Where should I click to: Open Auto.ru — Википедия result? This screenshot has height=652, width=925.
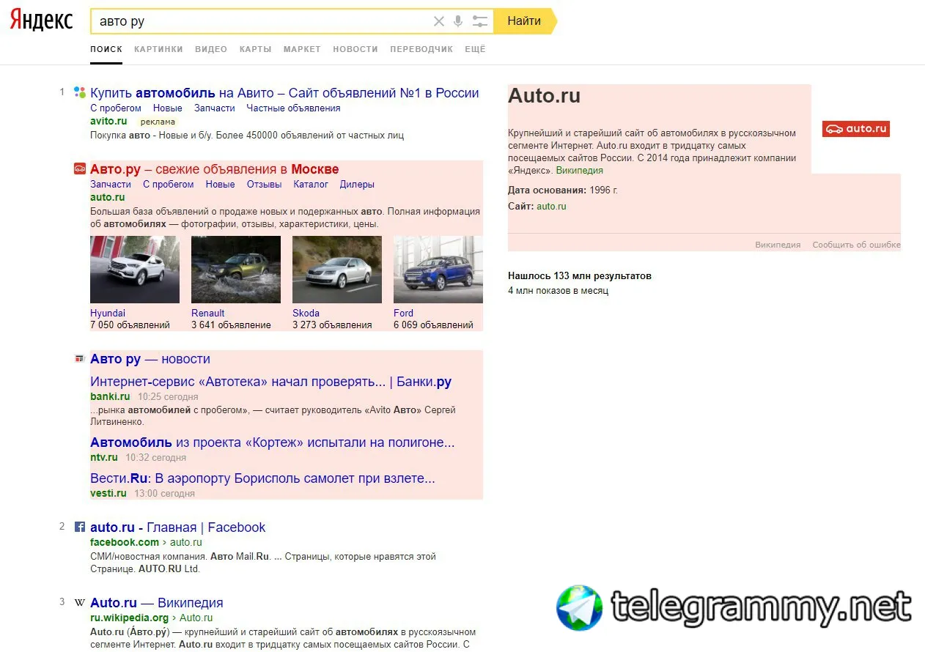(156, 603)
